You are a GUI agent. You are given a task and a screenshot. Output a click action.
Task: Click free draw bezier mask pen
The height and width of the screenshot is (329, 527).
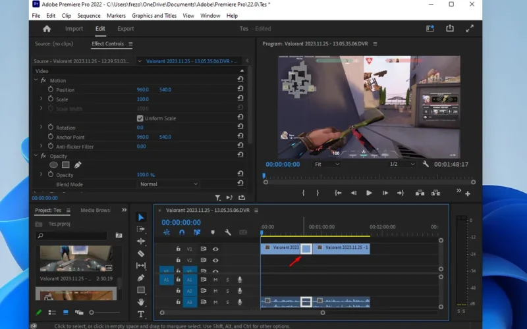coord(78,165)
